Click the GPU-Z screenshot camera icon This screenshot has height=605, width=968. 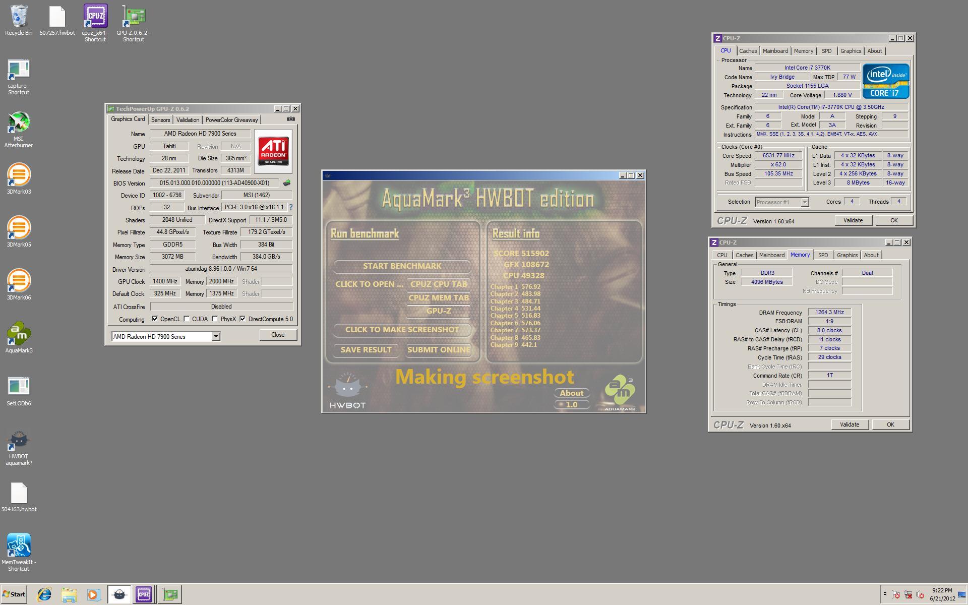[x=291, y=119]
